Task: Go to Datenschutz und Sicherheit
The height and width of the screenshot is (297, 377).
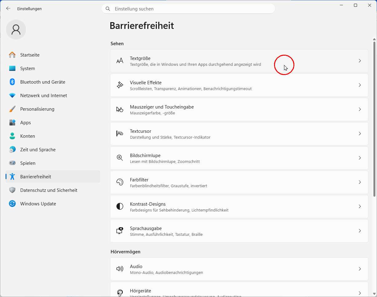Action: 53,190
